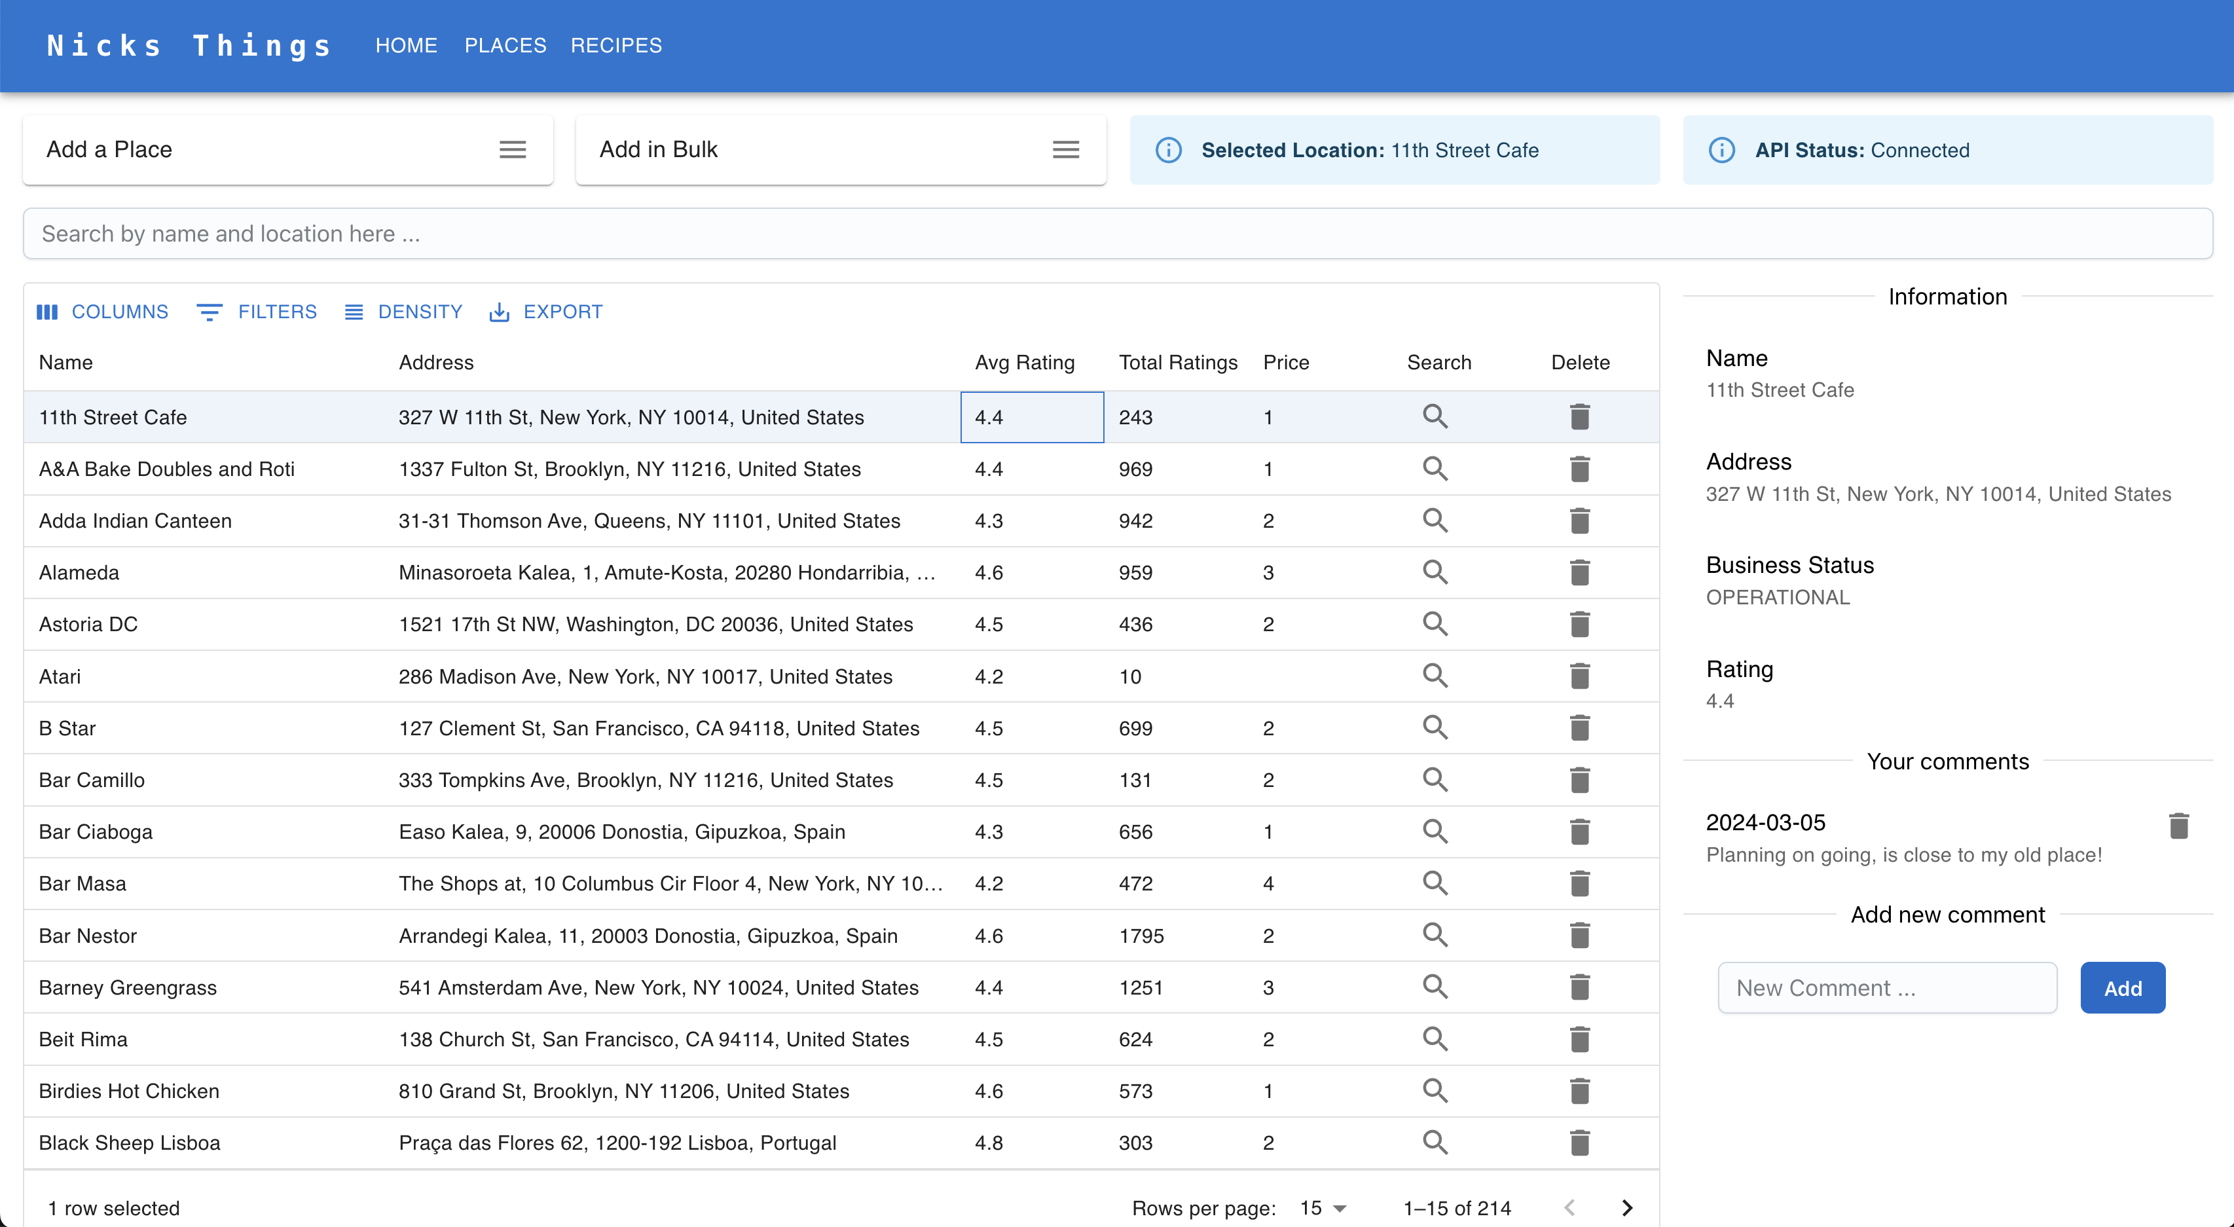
Task: Search Barney Greengrass using magnifier icon
Action: pyautogui.click(x=1435, y=987)
